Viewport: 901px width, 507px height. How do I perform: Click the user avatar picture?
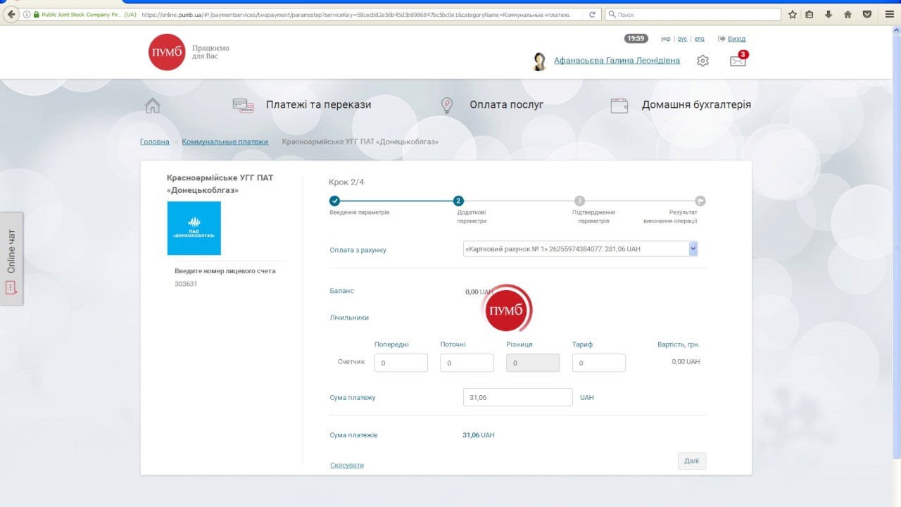point(540,61)
